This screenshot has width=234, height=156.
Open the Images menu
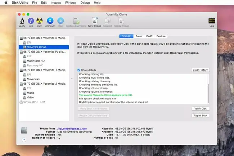(56, 3)
